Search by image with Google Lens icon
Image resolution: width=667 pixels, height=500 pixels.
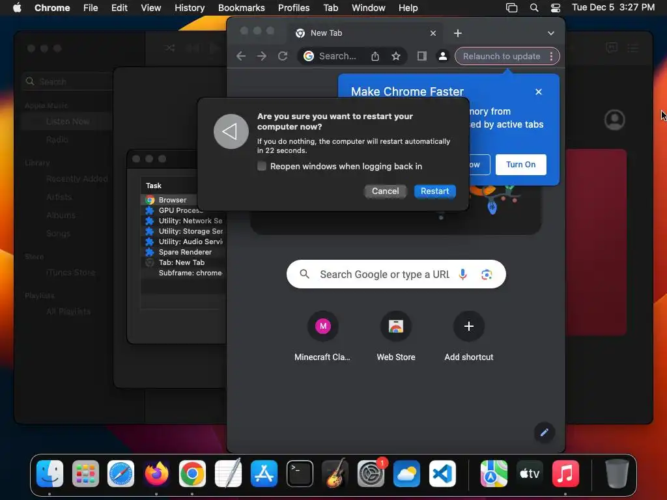pos(487,274)
